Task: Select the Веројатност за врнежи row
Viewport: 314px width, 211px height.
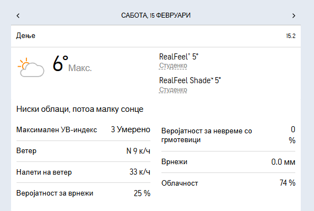Action: (x=83, y=193)
